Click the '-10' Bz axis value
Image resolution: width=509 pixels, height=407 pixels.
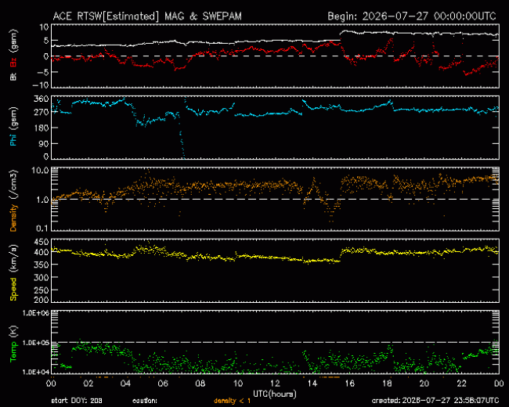point(40,85)
